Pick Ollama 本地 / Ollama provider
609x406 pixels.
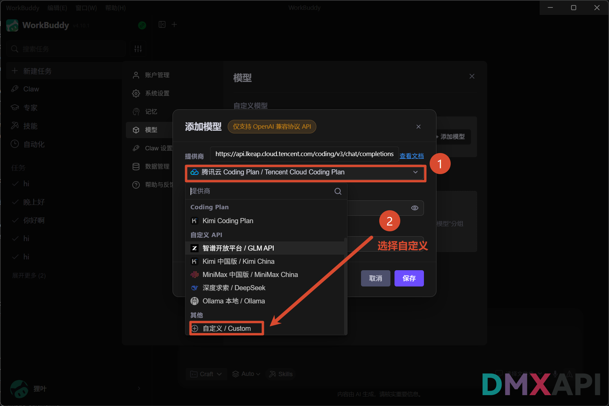[265, 301]
